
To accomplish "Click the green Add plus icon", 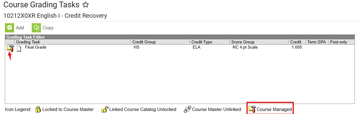I will coord(9,28).
